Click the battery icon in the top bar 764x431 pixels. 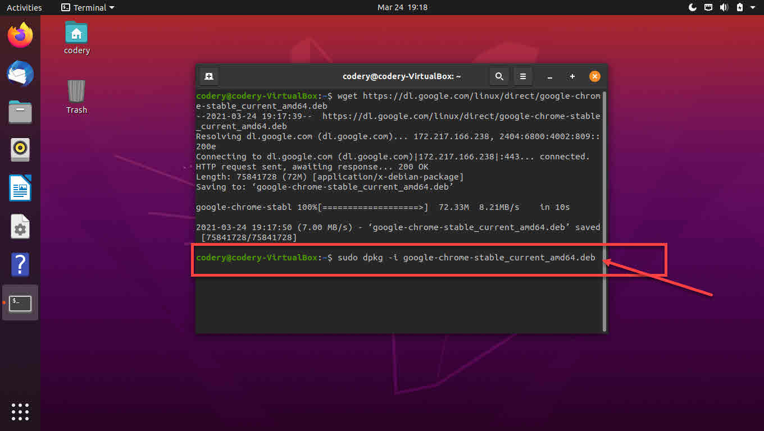click(x=740, y=7)
